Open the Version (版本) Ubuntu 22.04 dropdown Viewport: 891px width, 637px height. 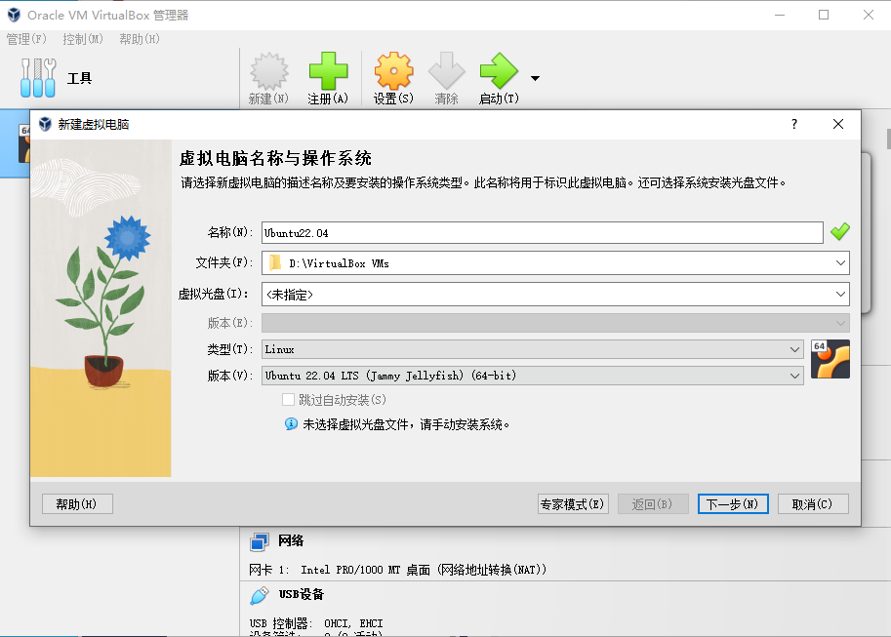coord(795,376)
